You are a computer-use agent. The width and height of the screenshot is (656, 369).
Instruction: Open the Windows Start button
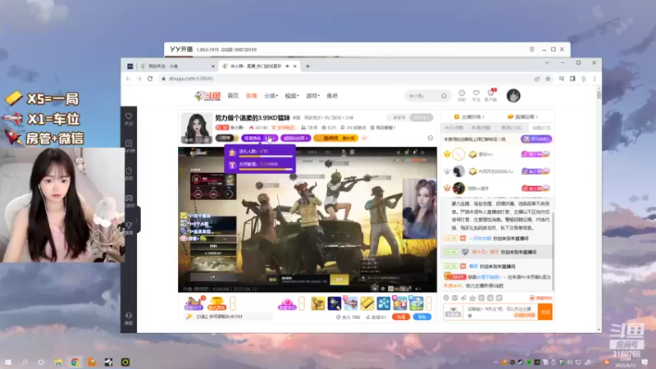pos(8,362)
